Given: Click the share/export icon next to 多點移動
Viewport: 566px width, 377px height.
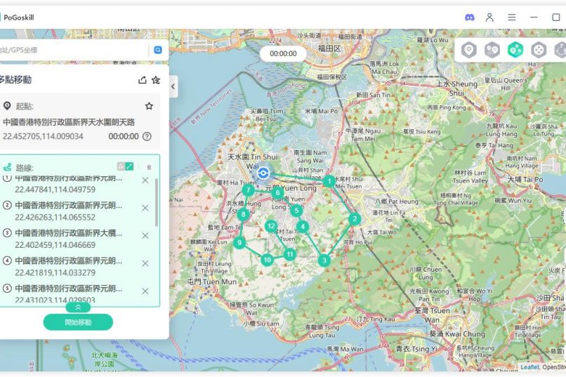Looking at the screenshot, I should tap(143, 80).
